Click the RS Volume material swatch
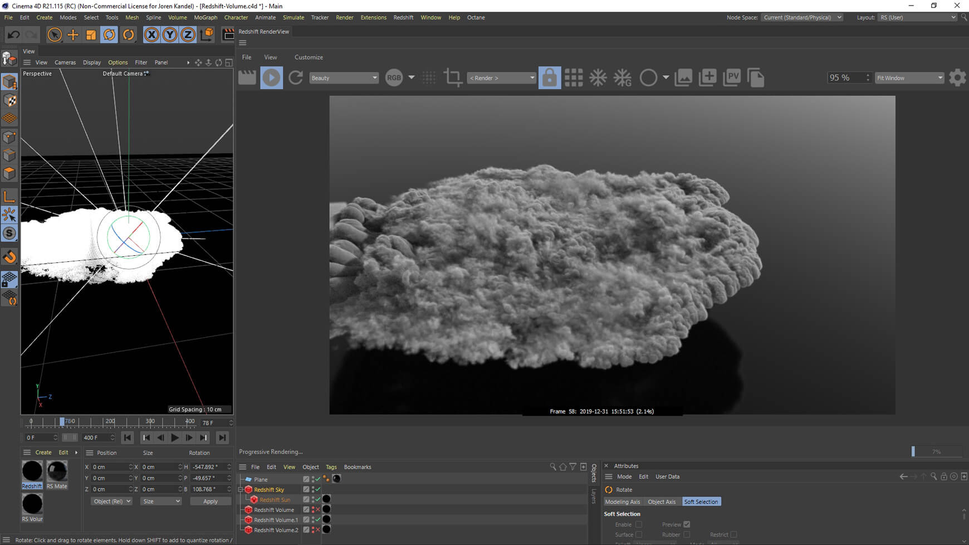The image size is (969, 545). coord(32,504)
